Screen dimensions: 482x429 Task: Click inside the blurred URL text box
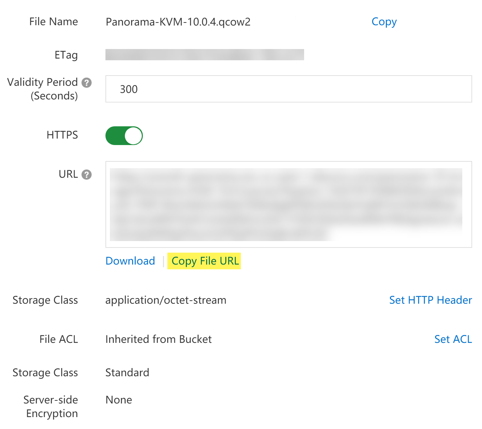click(x=288, y=204)
